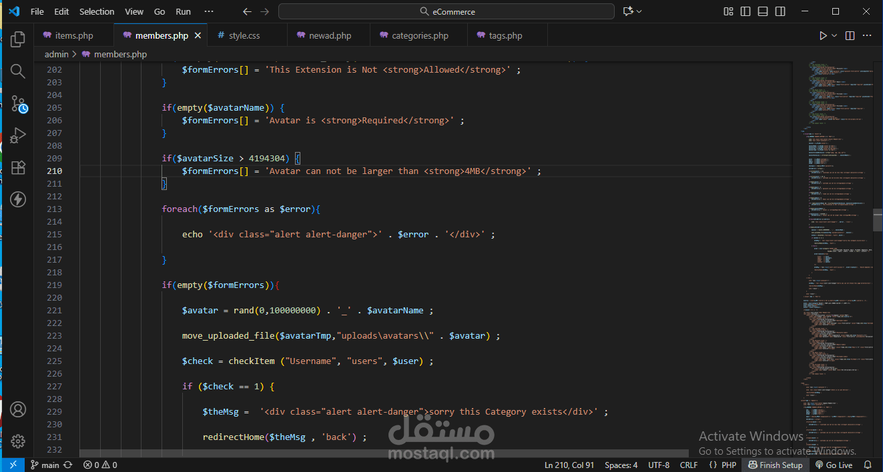Open the Go menu

click(x=160, y=11)
